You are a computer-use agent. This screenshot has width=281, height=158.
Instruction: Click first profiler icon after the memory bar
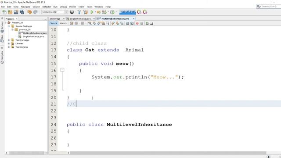[139, 12]
